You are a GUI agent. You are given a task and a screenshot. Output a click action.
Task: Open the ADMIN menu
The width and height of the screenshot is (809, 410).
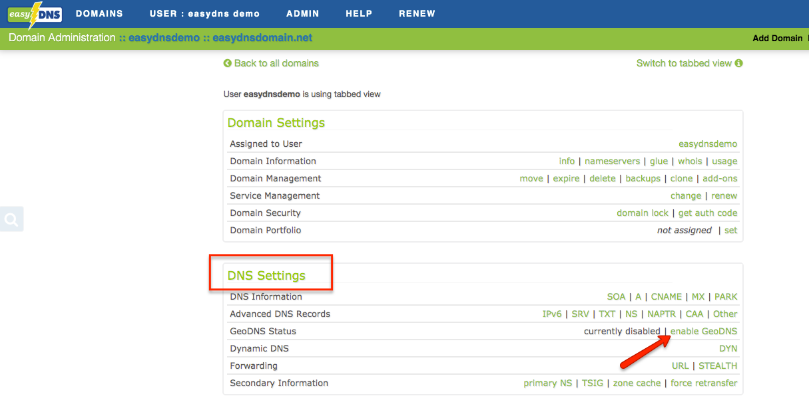pyautogui.click(x=302, y=13)
